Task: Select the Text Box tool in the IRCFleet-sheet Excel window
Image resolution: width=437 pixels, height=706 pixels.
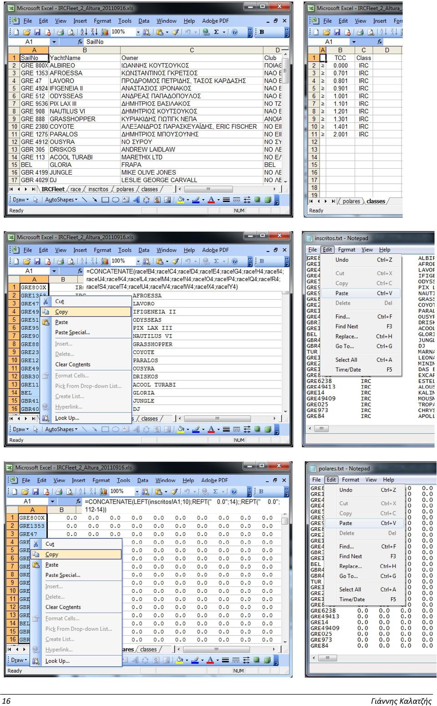Action: tap(126, 200)
